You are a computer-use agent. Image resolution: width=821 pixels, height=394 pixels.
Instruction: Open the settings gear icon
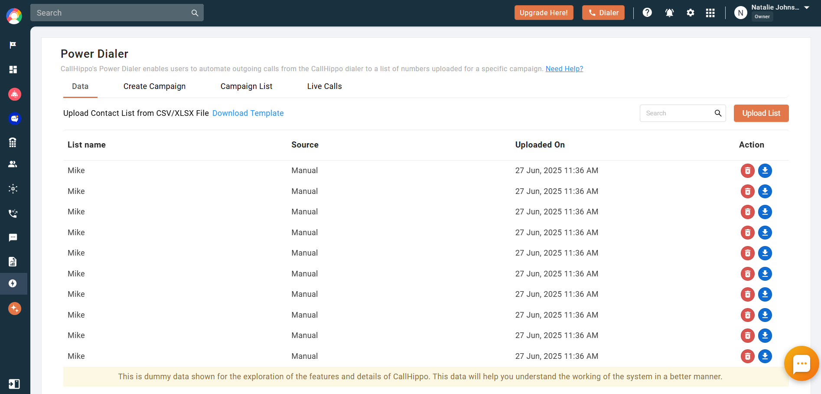point(691,13)
